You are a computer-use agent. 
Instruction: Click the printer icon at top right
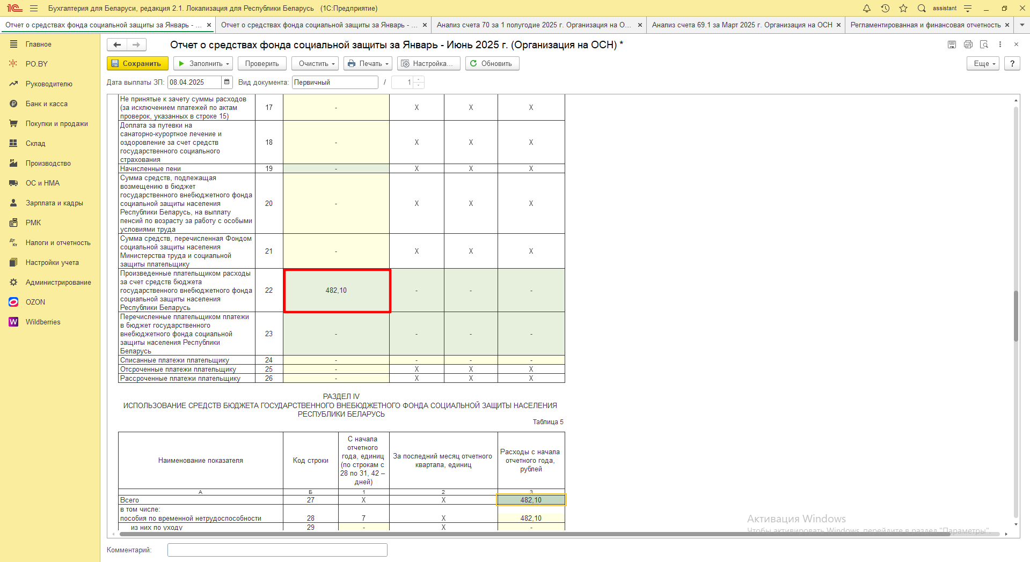pos(968,45)
